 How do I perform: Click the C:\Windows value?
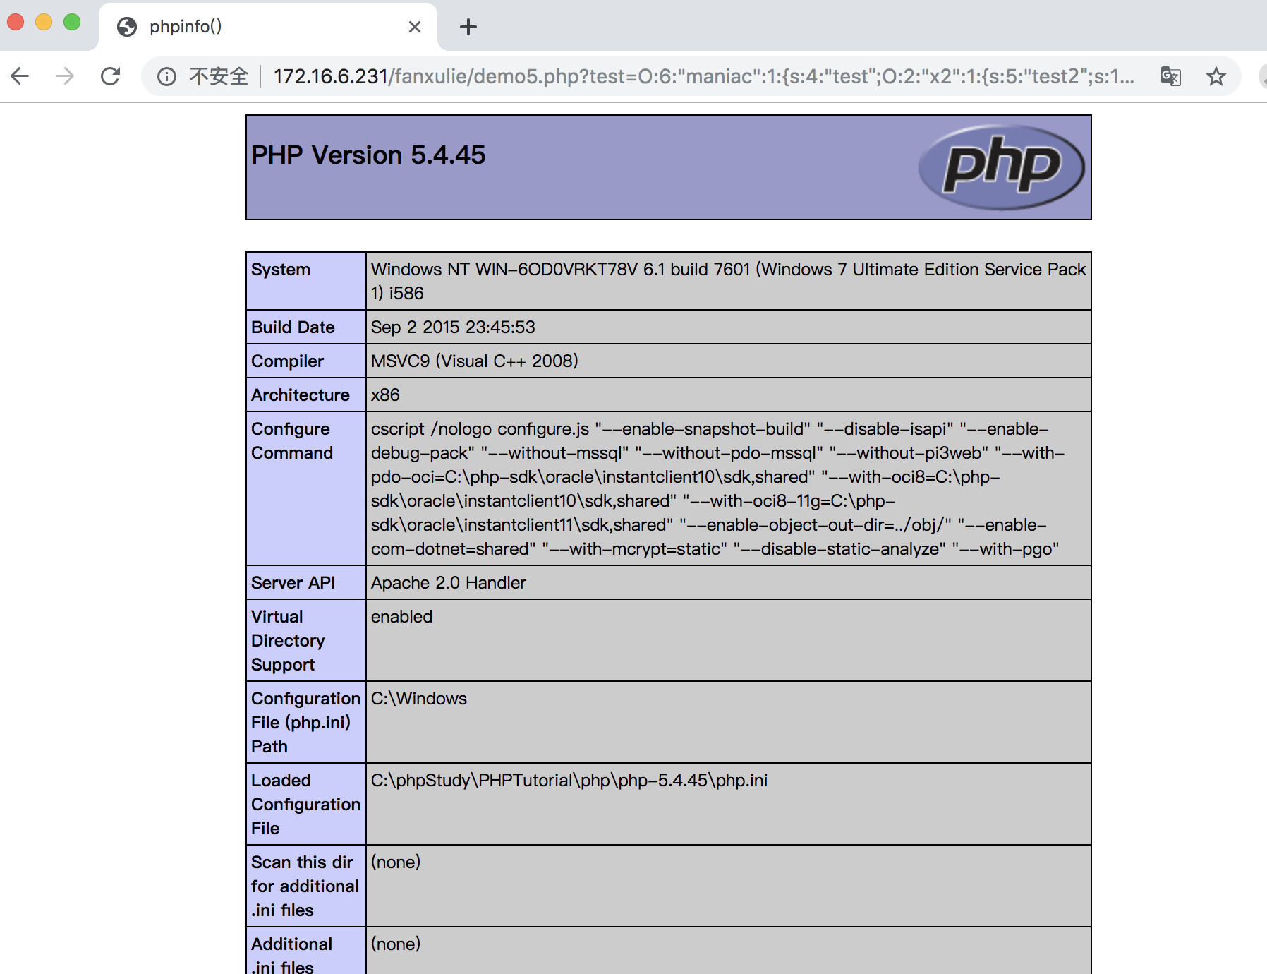pyautogui.click(x=419, y=699)
